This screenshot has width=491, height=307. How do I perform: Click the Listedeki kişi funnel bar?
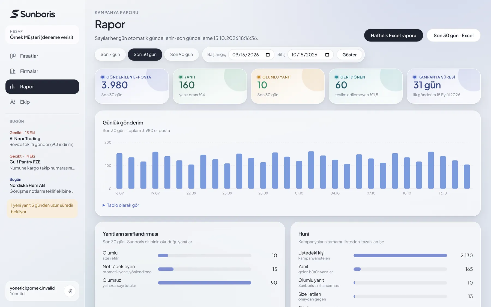pos(400,255)
